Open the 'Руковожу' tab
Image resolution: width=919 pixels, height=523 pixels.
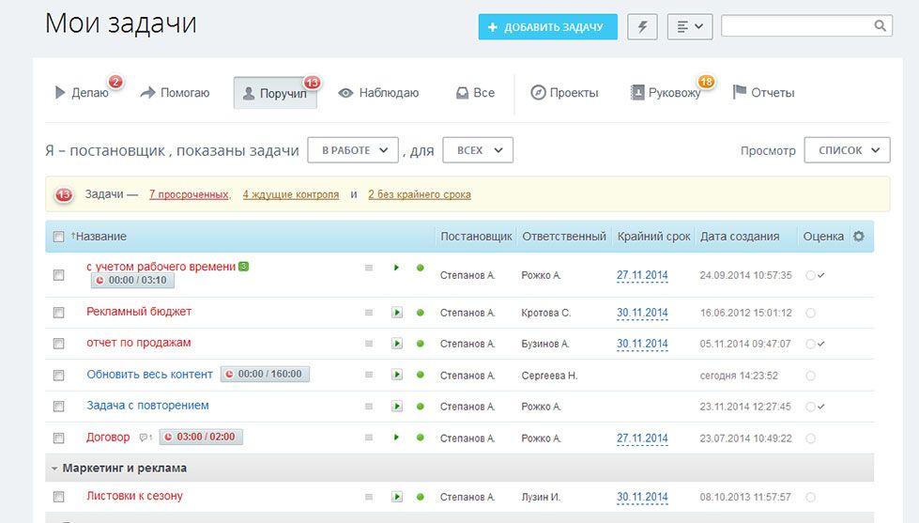click(x=666, y=93)
